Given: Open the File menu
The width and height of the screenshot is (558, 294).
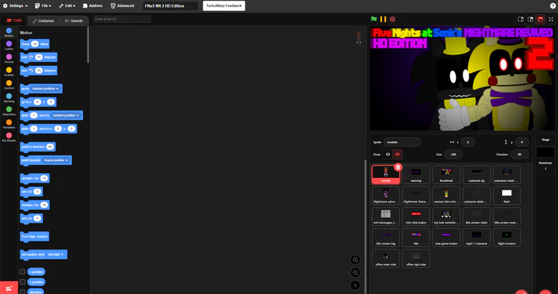Looking at the screenshot, I should click(x=43, y=6).
